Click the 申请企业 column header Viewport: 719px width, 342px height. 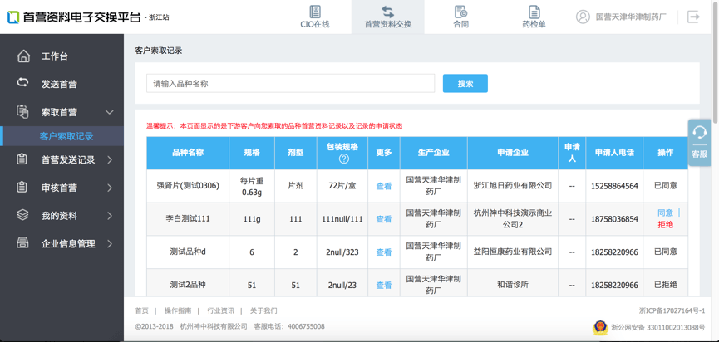513,153
